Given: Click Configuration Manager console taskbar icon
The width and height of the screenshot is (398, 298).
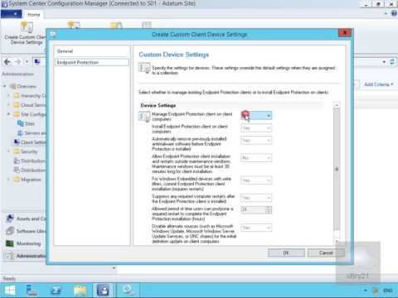Looking at the screenshot, I should (103, 291).
